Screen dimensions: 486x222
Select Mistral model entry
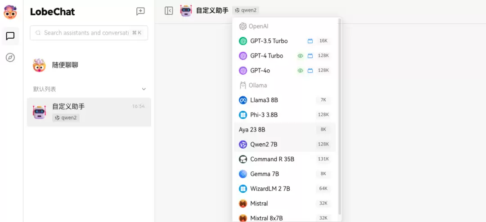coord(284,204)
